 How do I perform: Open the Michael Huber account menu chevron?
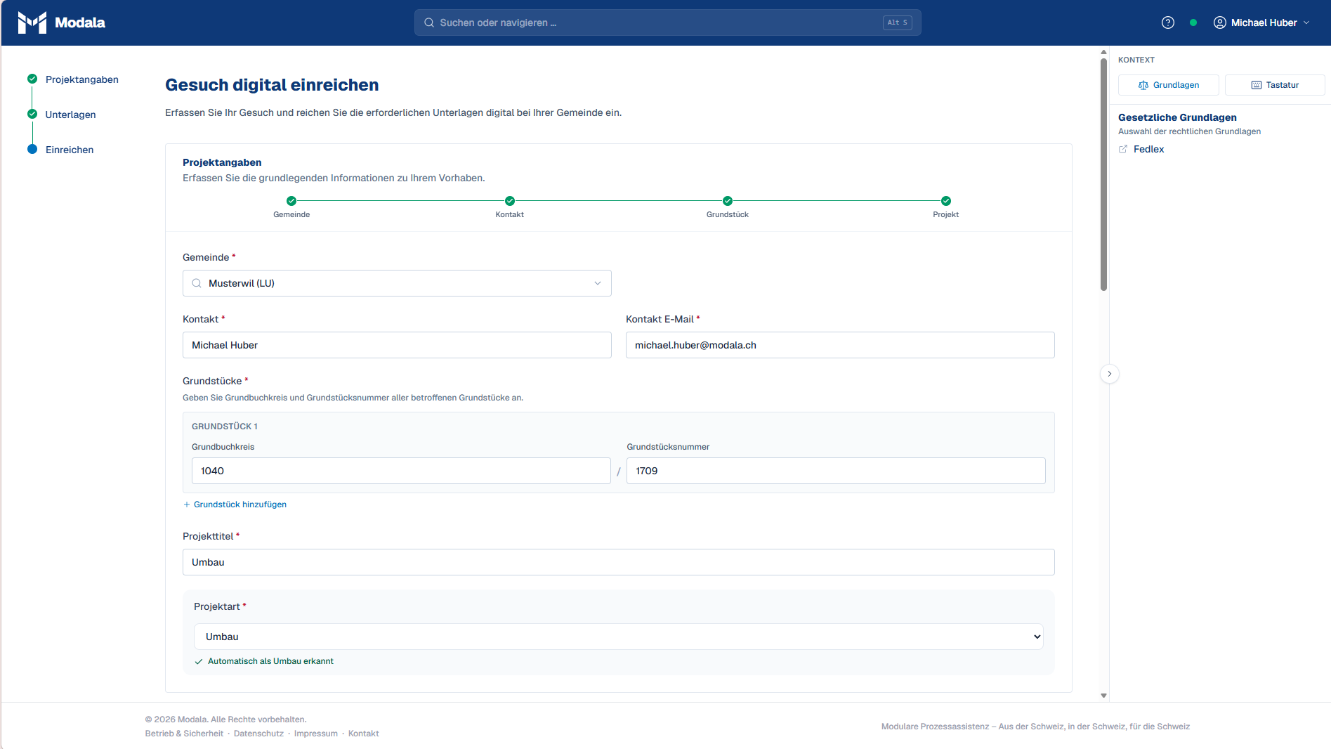[x=1306, y=22]
